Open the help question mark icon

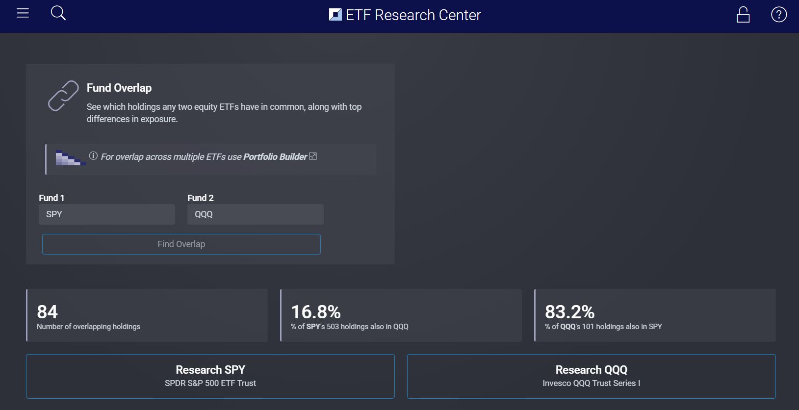point(779,15)
